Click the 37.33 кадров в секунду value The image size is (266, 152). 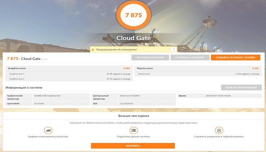[x=119, y=79]
